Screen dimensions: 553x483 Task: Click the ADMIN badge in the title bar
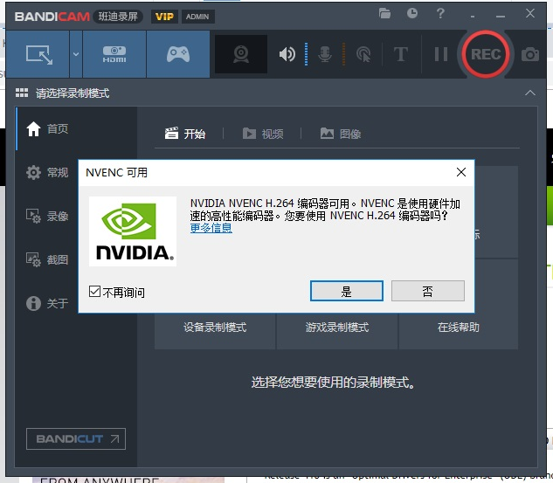pos(197,17)
